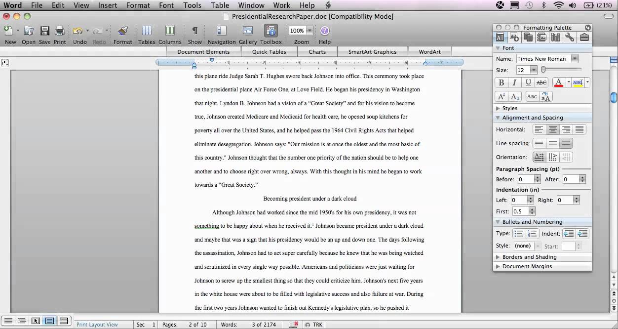618x329 pixels.
Task: Open the Tools menu
Action: click(192, 5)
